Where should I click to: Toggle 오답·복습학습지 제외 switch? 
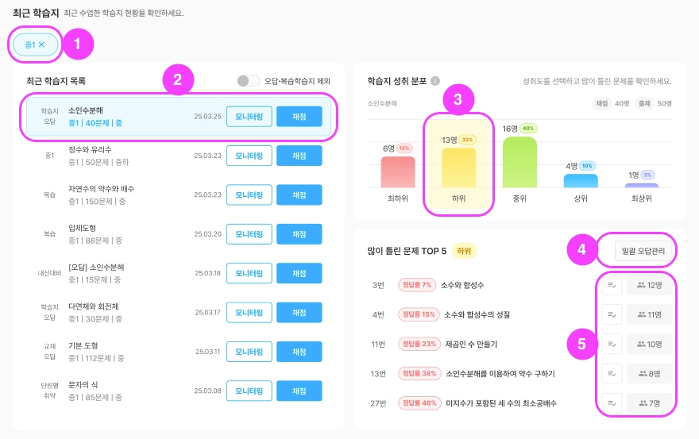(249, 81)
